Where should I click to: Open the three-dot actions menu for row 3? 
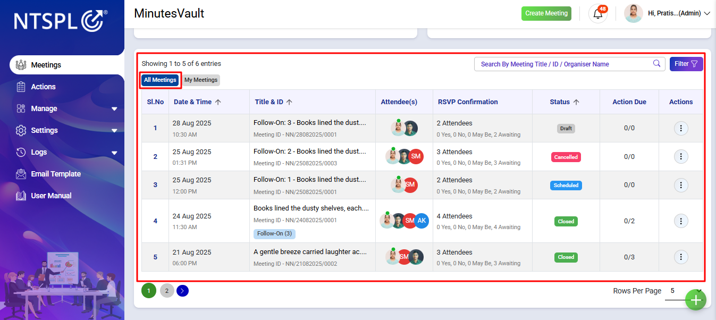(x=681, y=185)
